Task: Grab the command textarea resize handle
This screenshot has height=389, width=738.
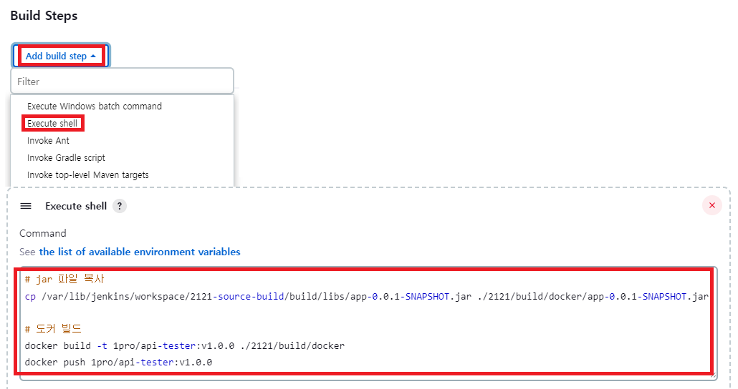Action: [x=714, y=375]
